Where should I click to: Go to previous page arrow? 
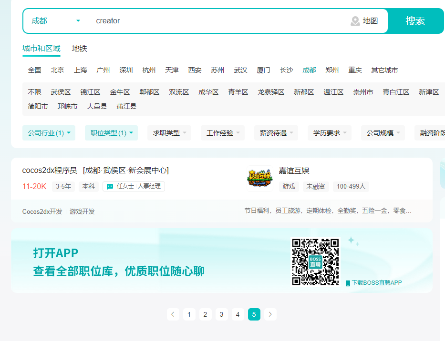[173, 314]
